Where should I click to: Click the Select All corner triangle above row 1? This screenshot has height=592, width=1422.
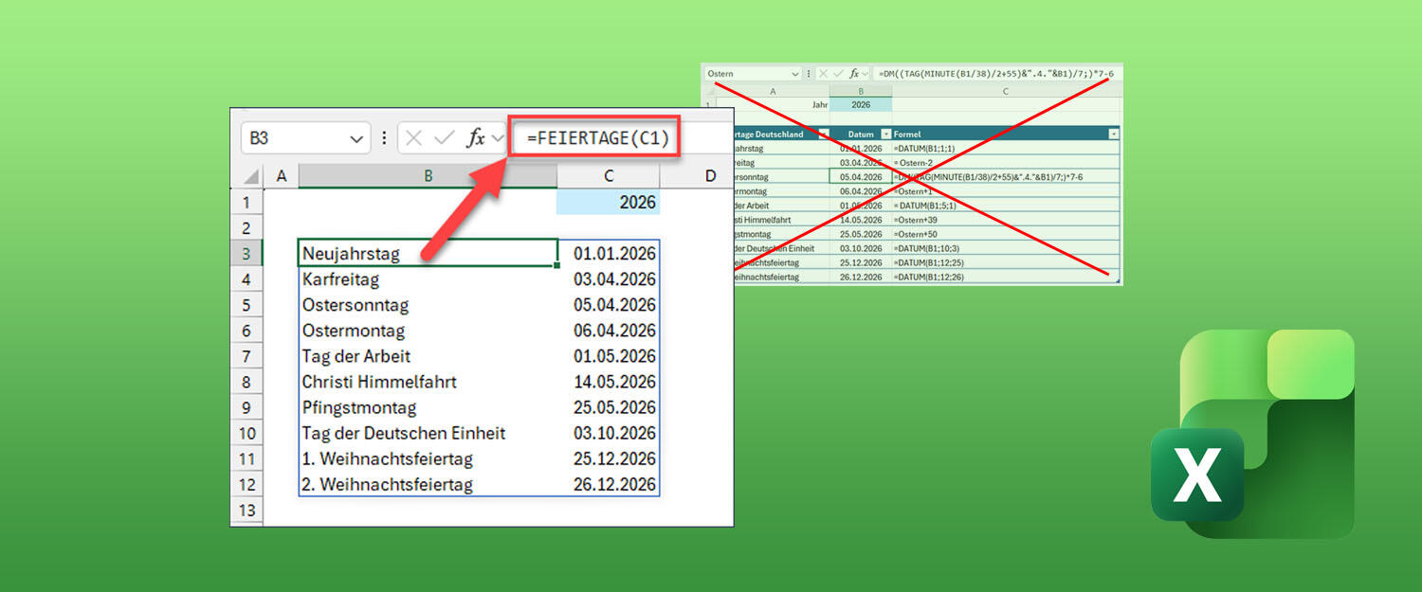pos(250,176)
